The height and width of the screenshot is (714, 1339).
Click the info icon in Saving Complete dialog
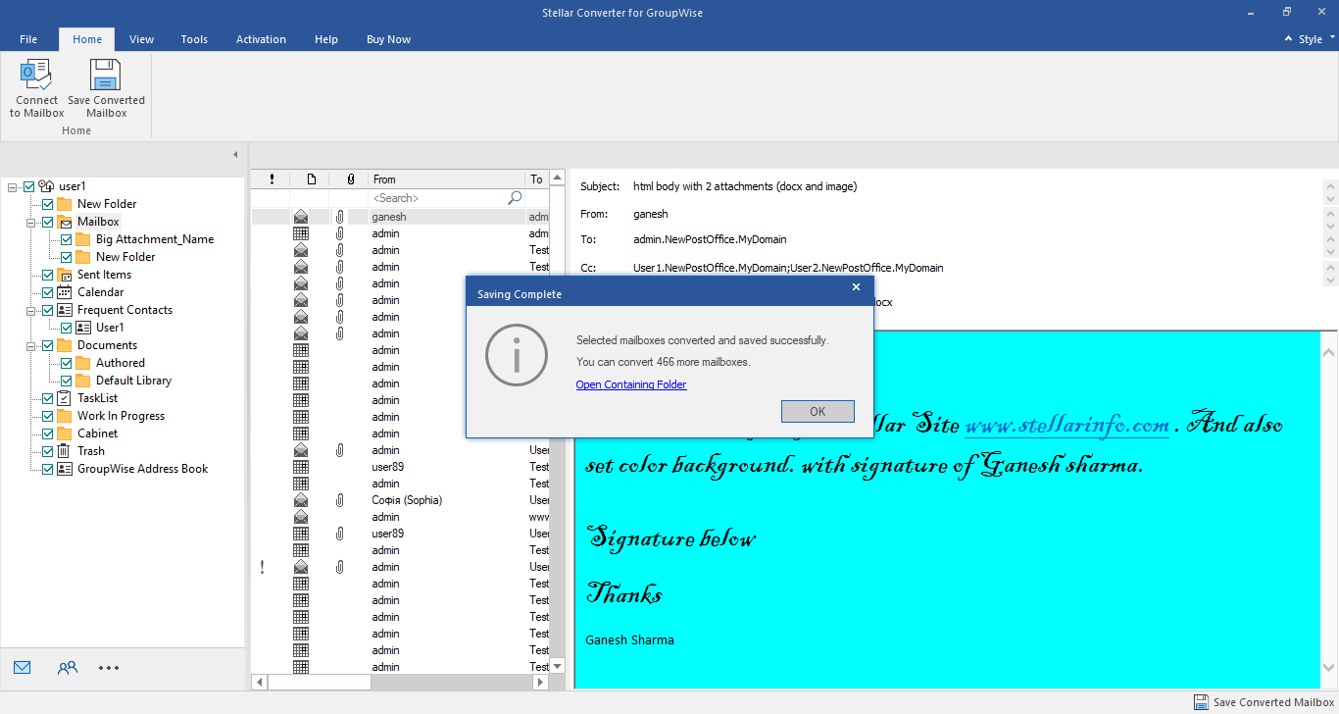(x=516, y=354)
